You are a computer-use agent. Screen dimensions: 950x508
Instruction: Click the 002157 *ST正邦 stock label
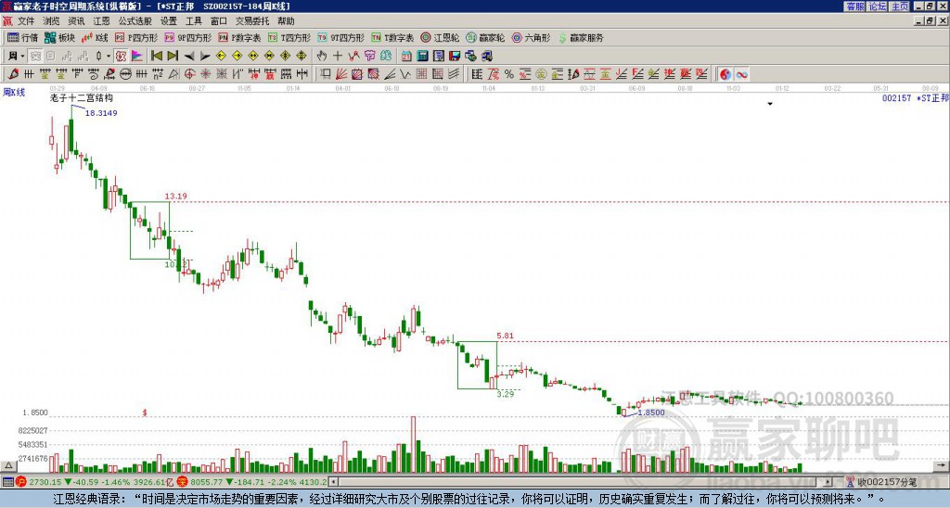tap(916, 98)
